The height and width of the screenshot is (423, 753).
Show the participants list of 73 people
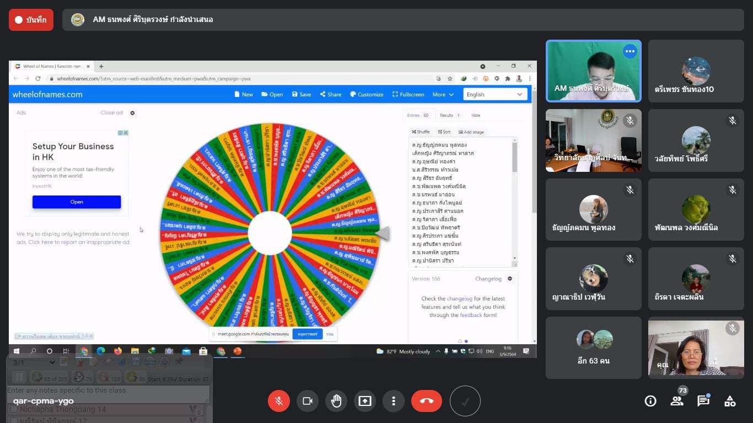click(677, 400)
